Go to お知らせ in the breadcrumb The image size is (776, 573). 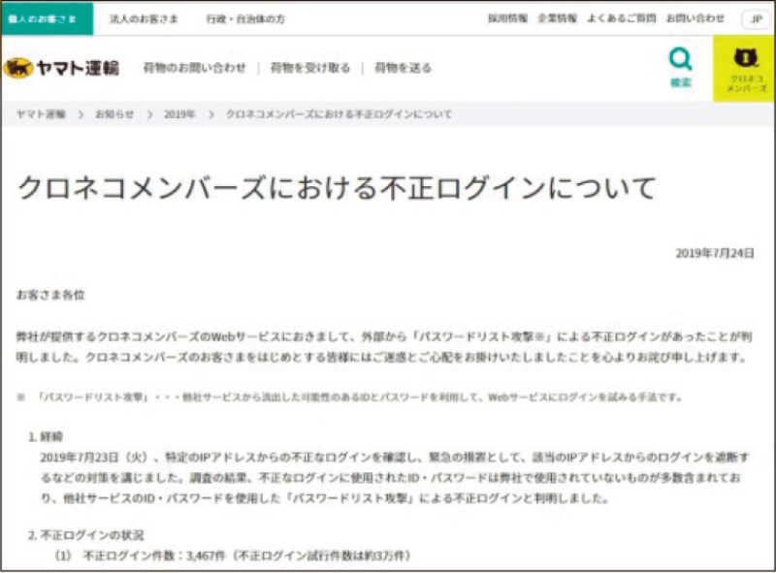(114, 114)
